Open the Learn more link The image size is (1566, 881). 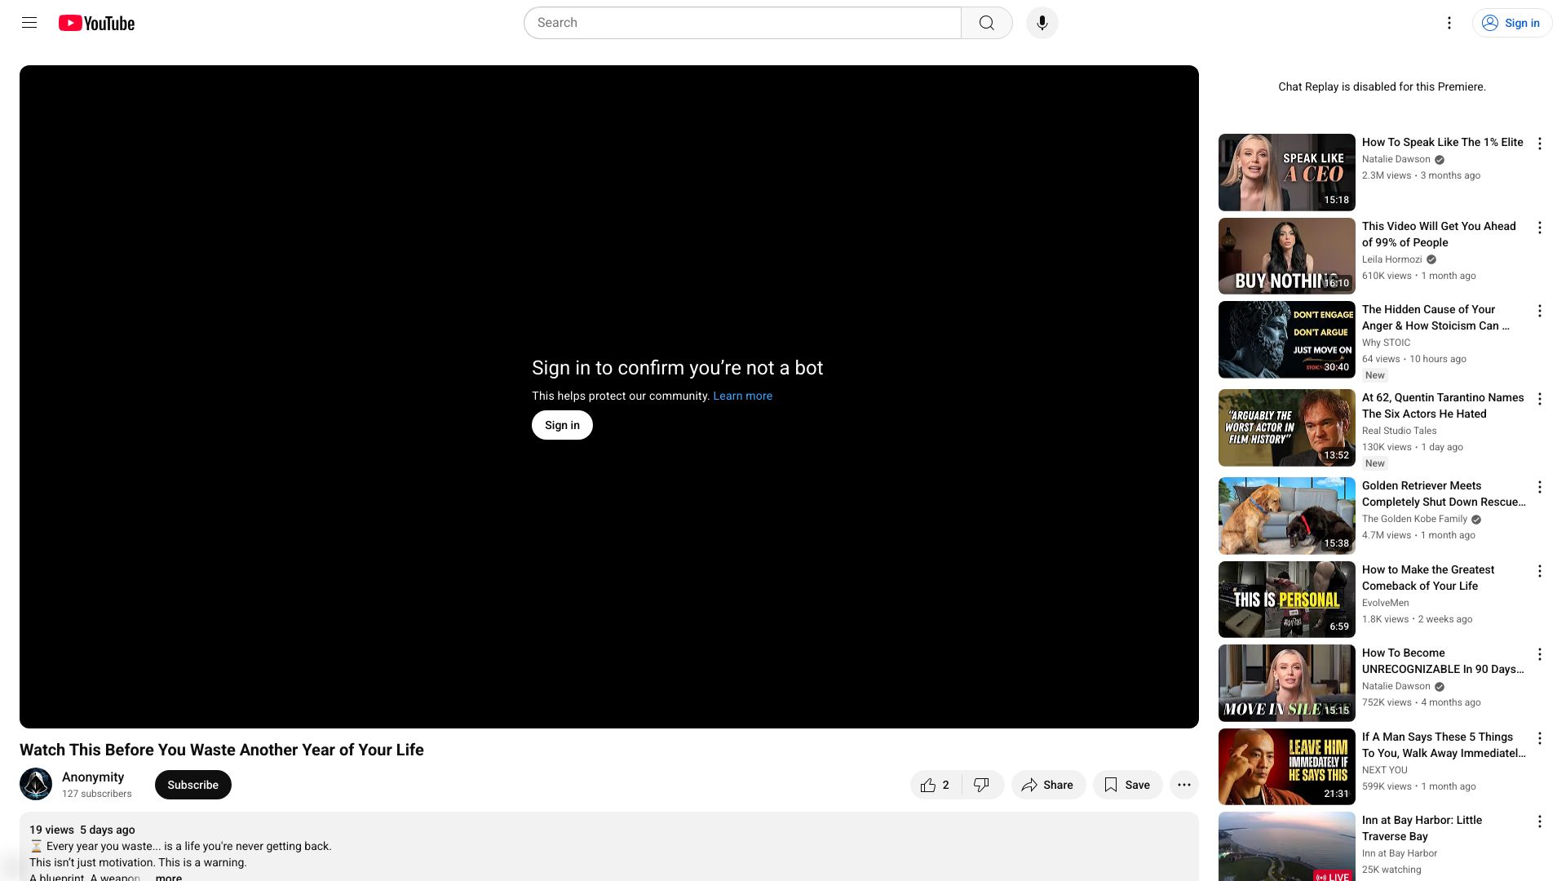point(742,396)
